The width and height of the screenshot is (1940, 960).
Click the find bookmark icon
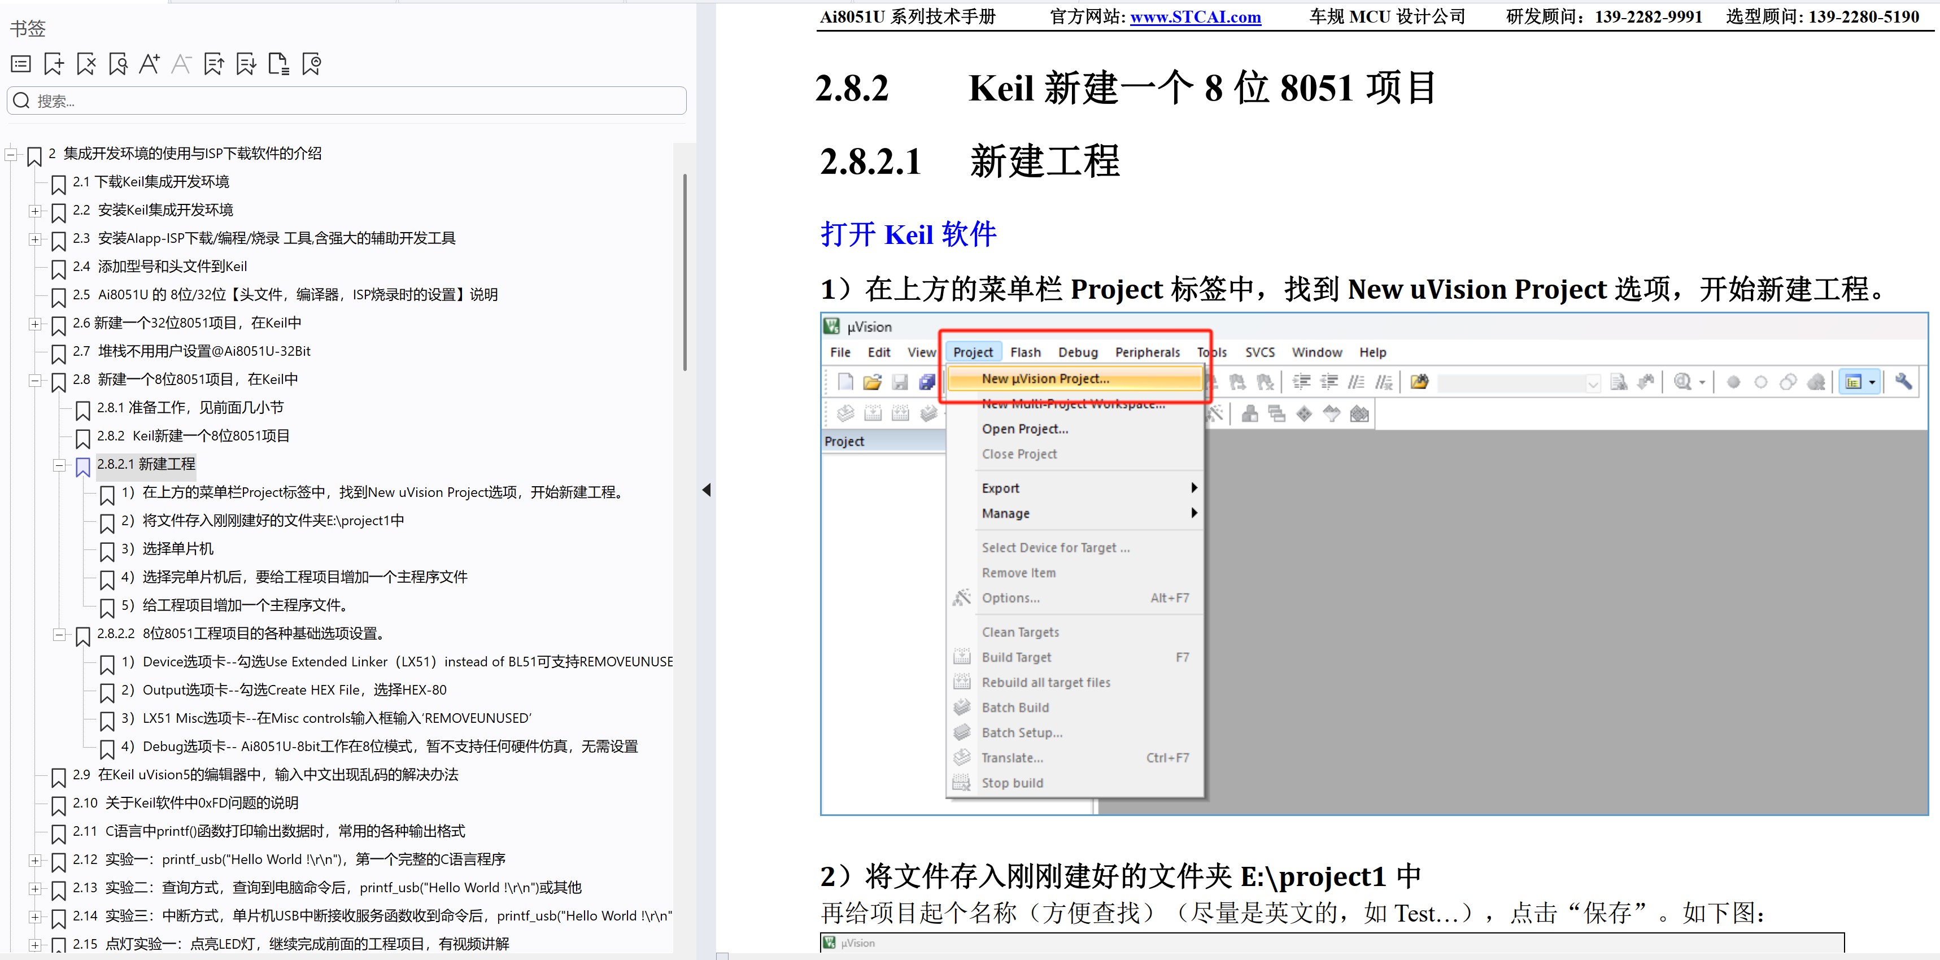click(x=118, y=64)
